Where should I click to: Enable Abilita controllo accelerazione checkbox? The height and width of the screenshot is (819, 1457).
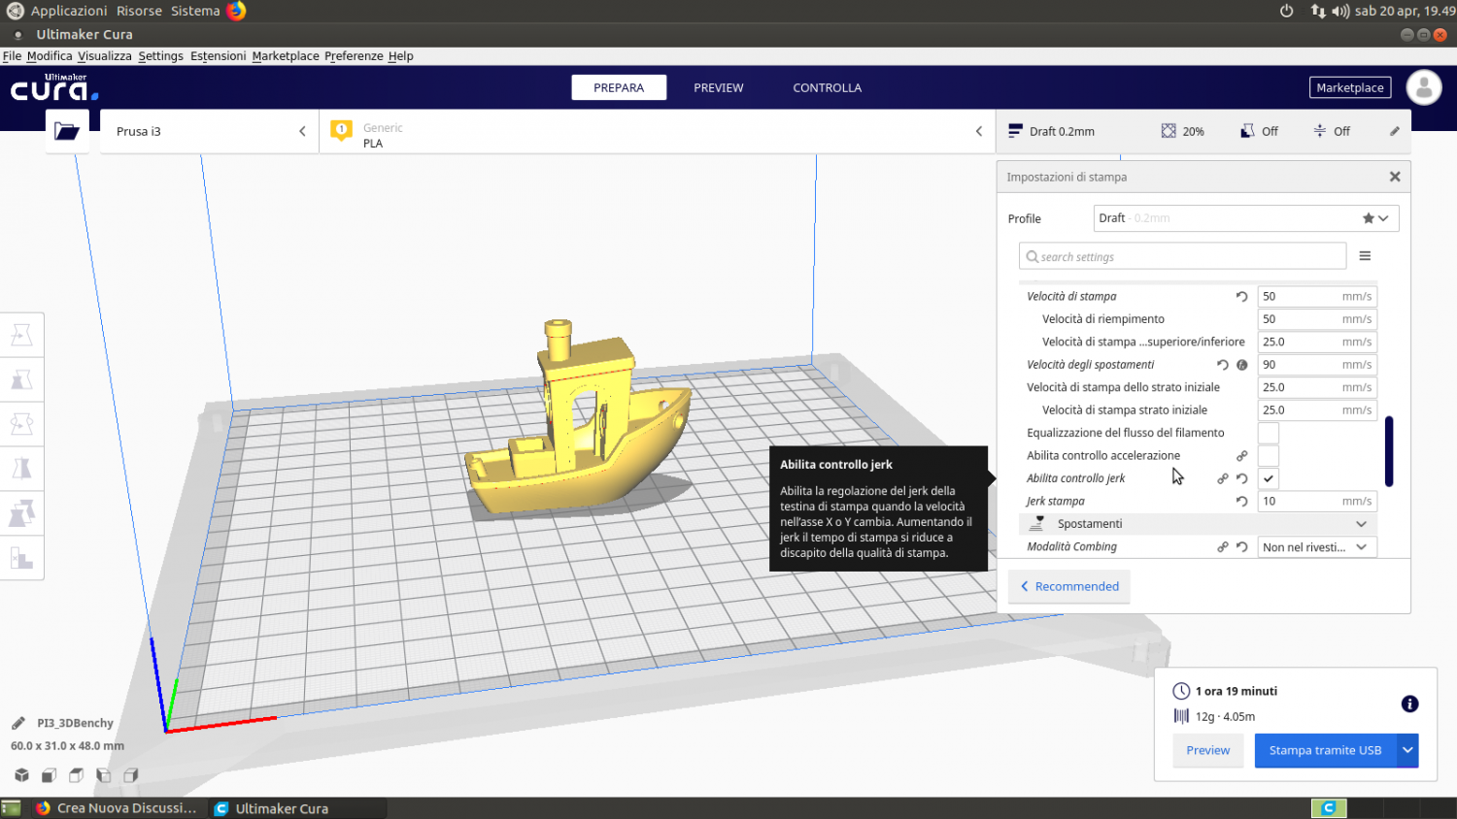coord(1269,456)
